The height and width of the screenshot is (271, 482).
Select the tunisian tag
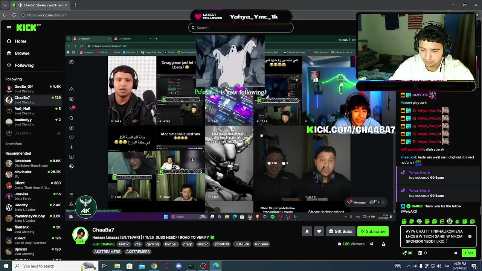point(261,244)
